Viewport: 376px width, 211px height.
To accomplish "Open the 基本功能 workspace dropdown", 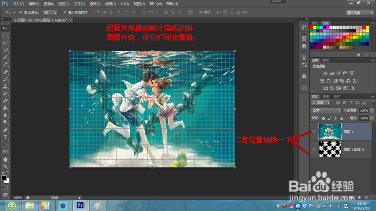I will point(360,13).
